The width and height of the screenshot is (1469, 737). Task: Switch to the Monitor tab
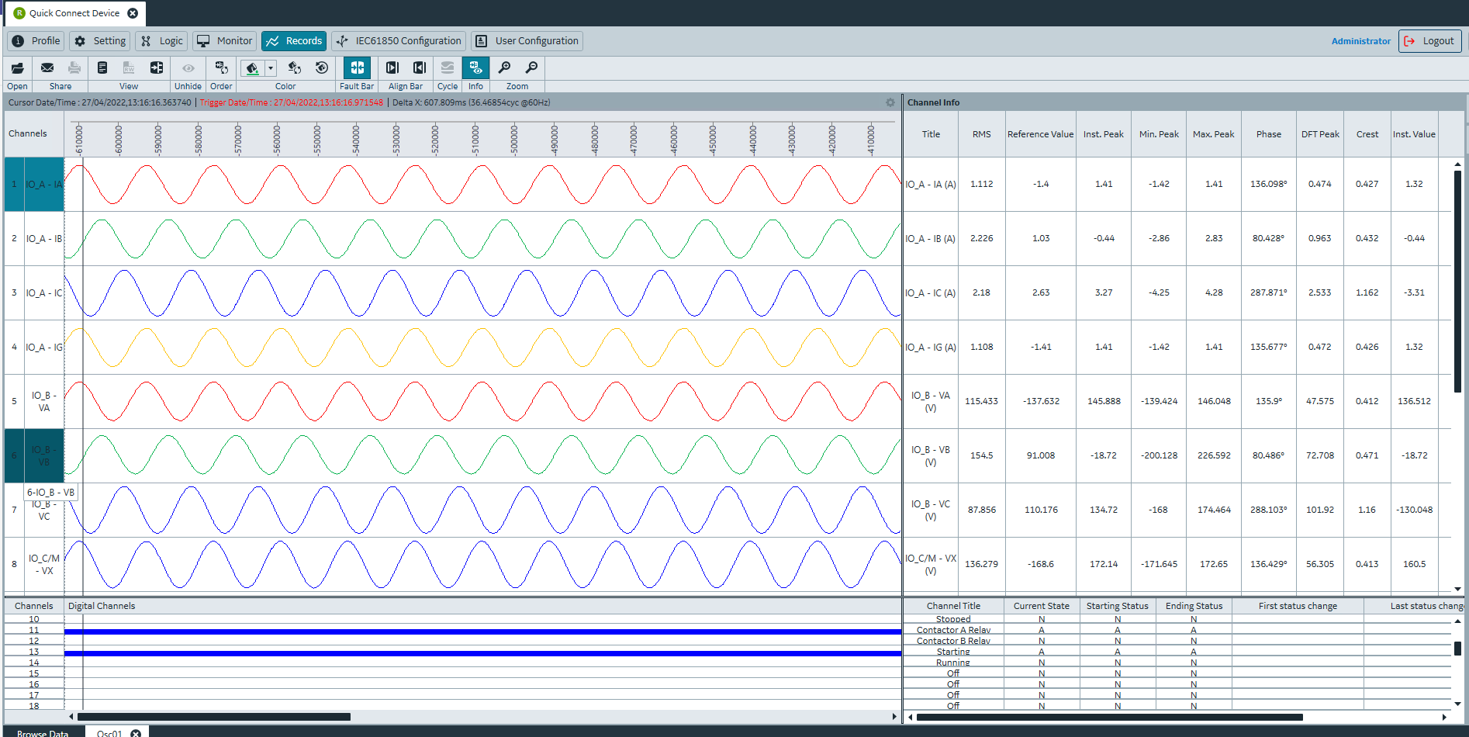[224, 41]
